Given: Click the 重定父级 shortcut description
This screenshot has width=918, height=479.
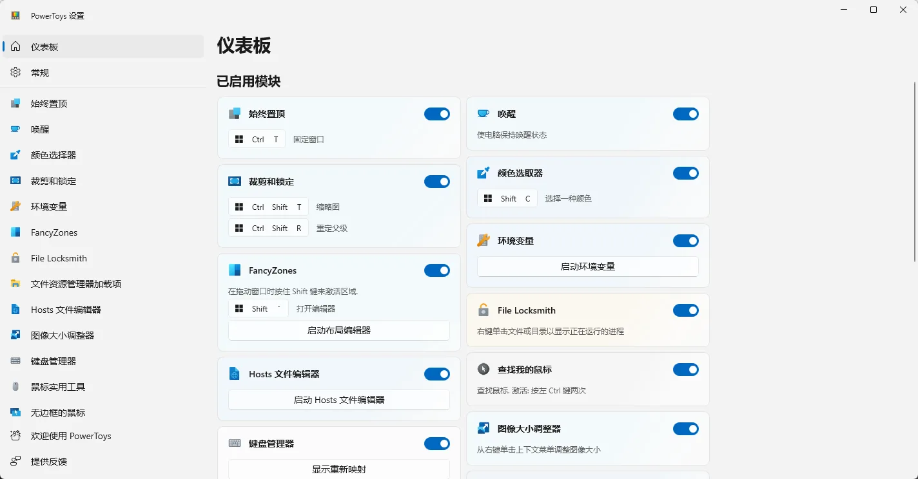Looking at the screenshot, I should point(332,229).
